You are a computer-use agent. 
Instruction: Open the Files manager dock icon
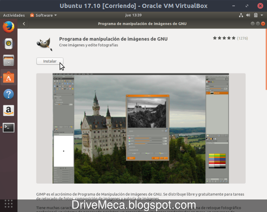[8, 61]
